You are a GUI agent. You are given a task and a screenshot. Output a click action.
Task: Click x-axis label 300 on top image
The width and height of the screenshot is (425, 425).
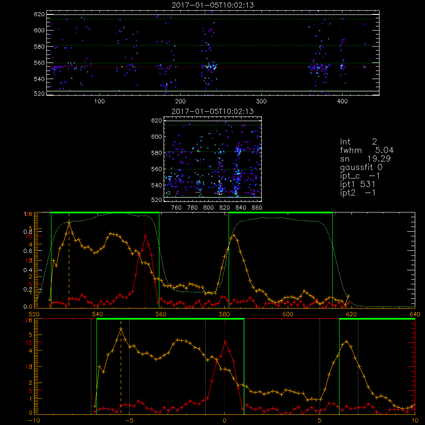coord(261,101)
